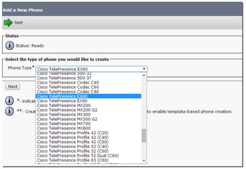Choose TelePresence Profile 52 Dual (C60)
The height and width of the screenshot is (169, 246).
click(x=89, y=156)
